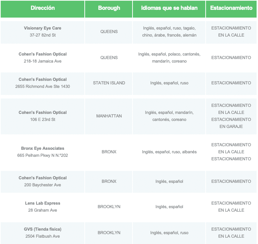The image size is (258, 244).
Task: Click languages cell Inglés, español, mandarín, cantonés, coreano
Action: click(x=169, y=116)
